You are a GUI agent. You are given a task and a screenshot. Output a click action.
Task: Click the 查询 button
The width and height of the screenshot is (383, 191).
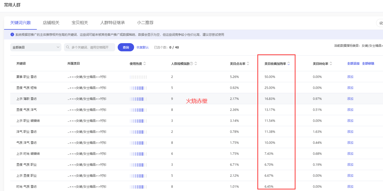[x=126, y=47]
